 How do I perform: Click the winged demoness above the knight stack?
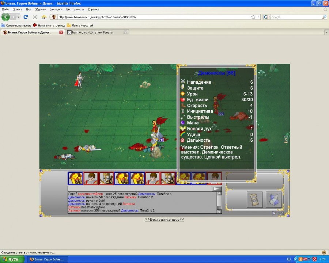pyautogui.click(x=159, y=123)
